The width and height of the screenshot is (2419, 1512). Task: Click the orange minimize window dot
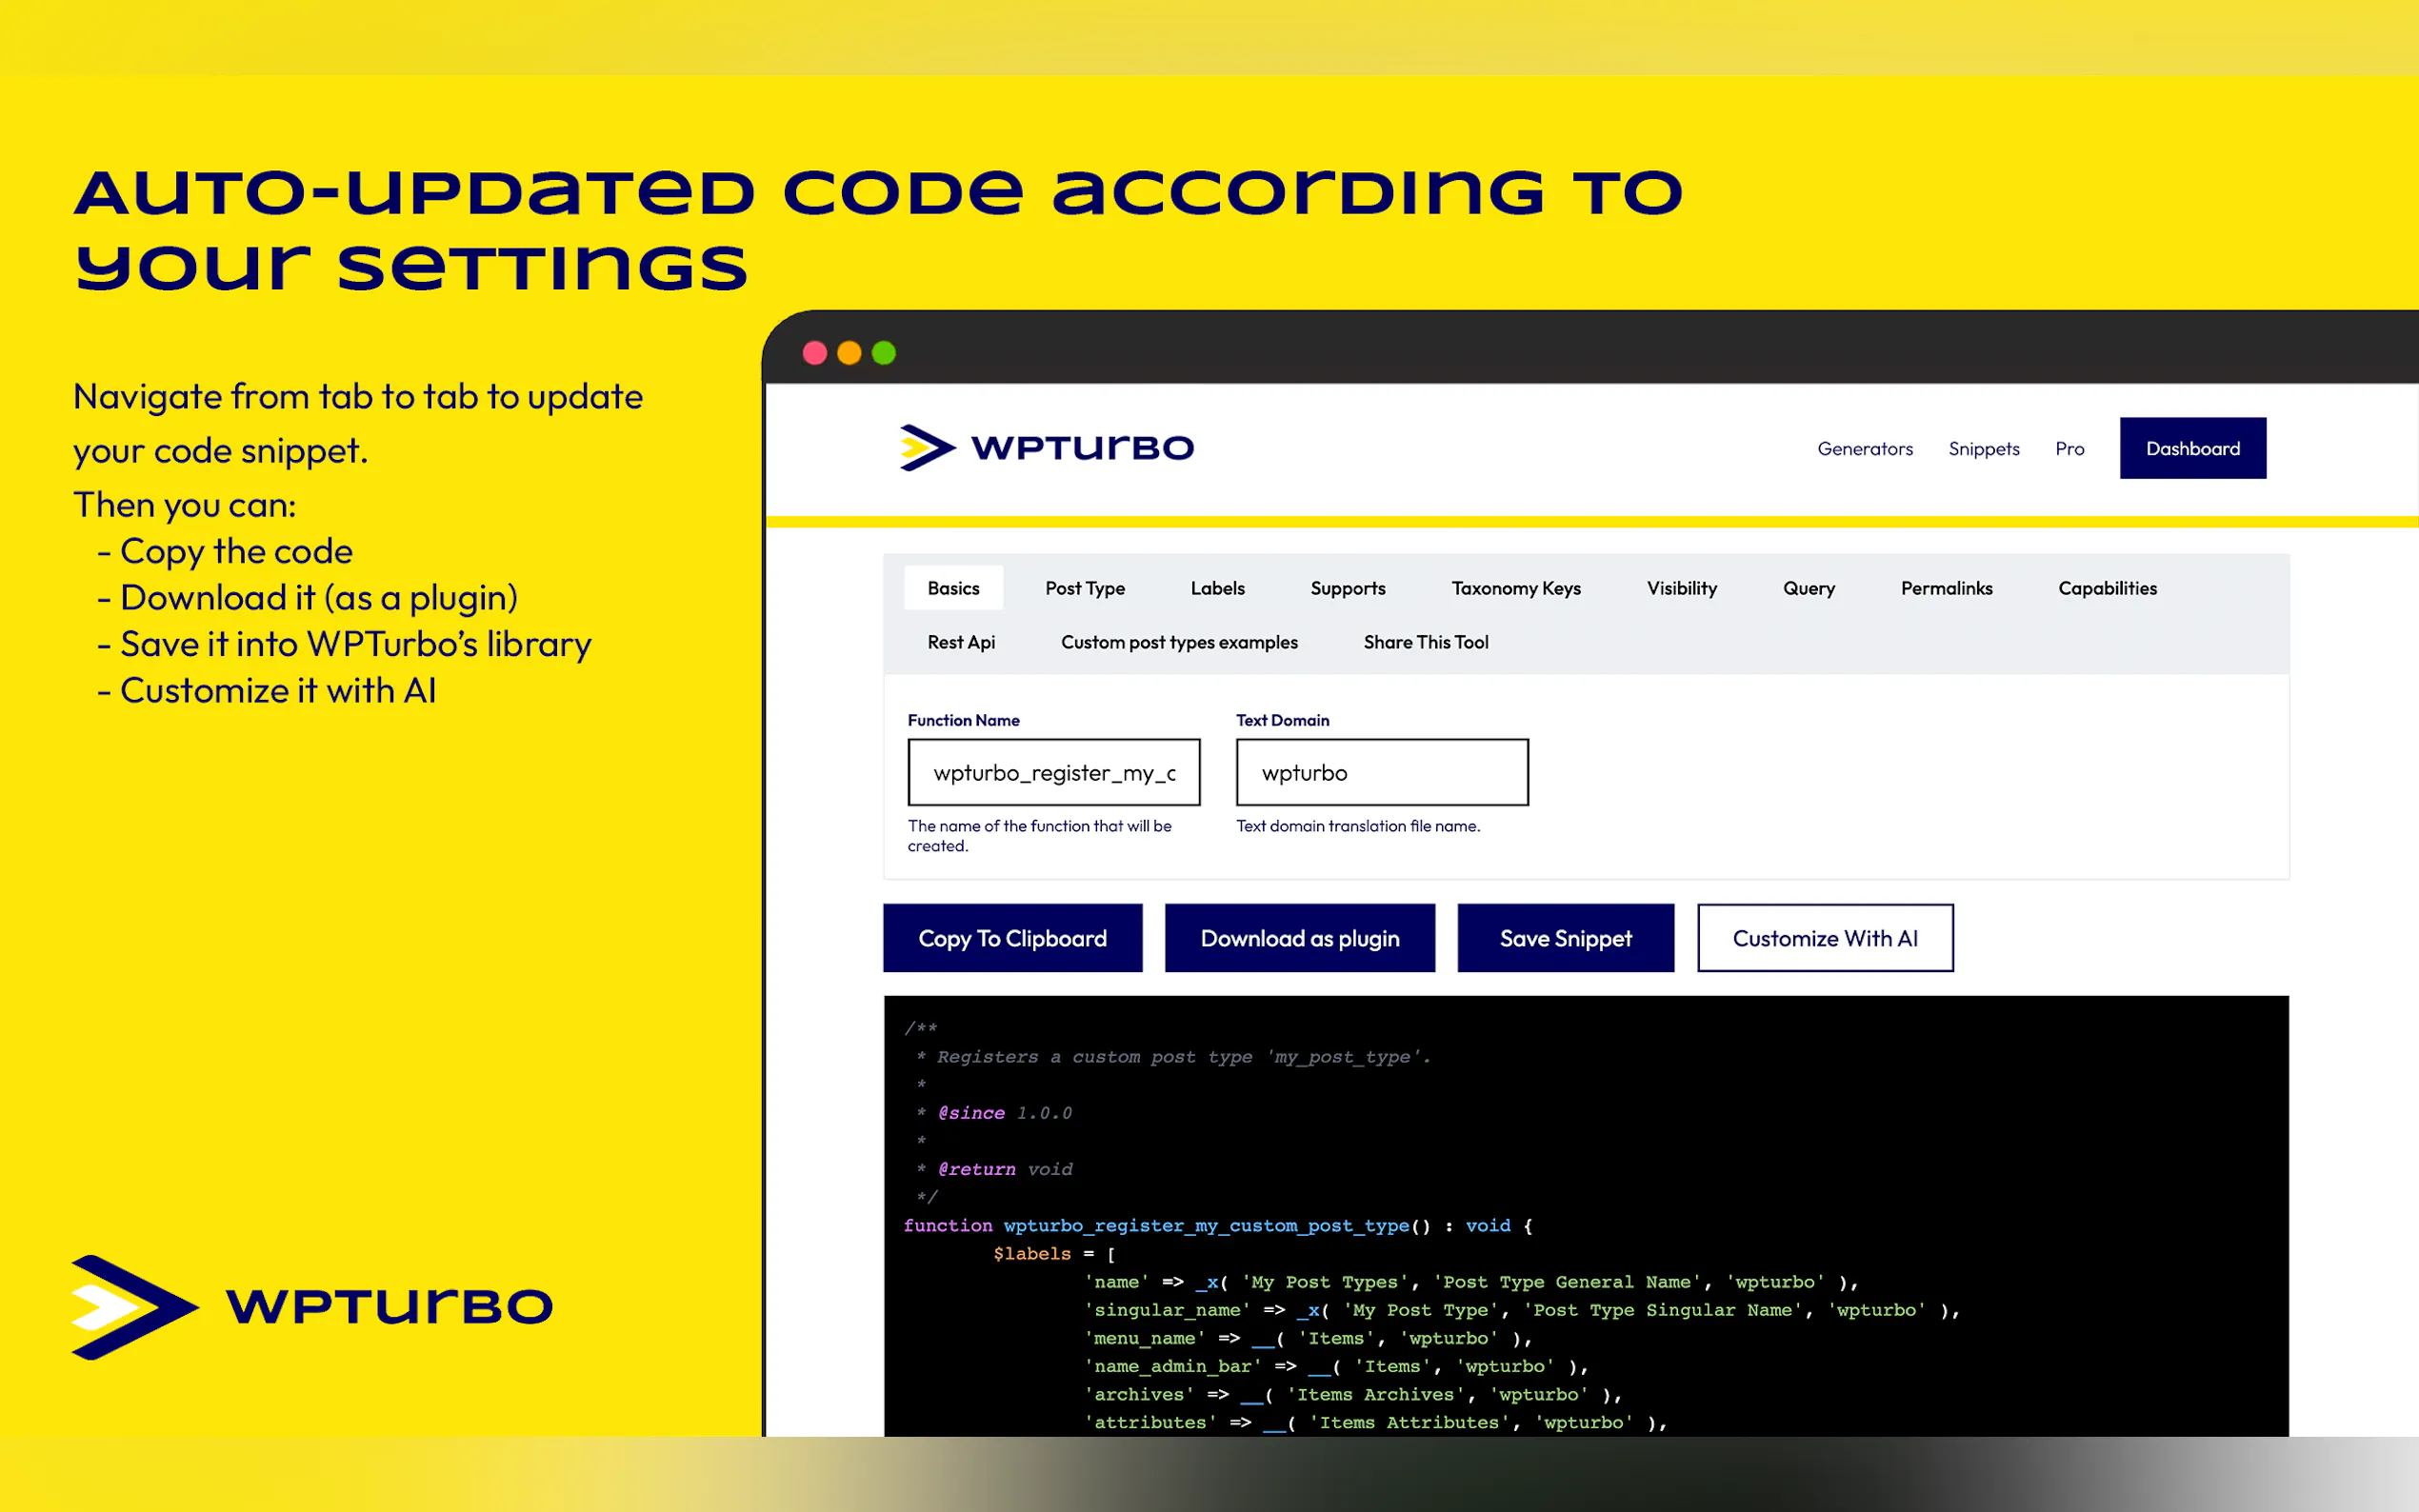coord(849,353)
